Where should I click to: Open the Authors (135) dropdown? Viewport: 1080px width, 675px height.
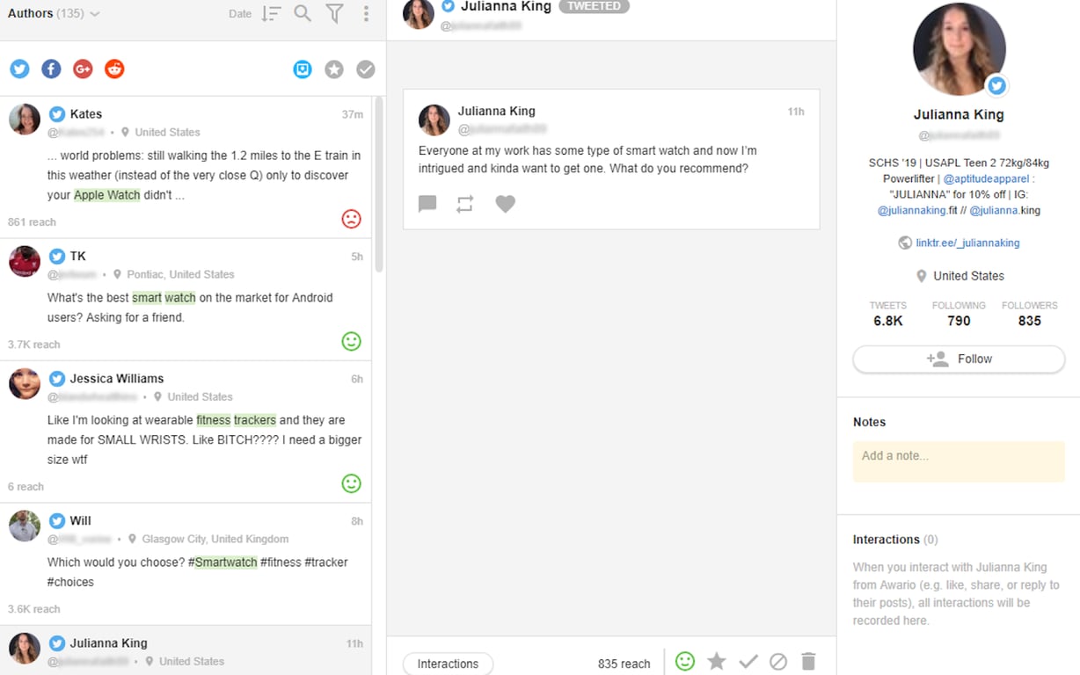click(x=53, y=13)
